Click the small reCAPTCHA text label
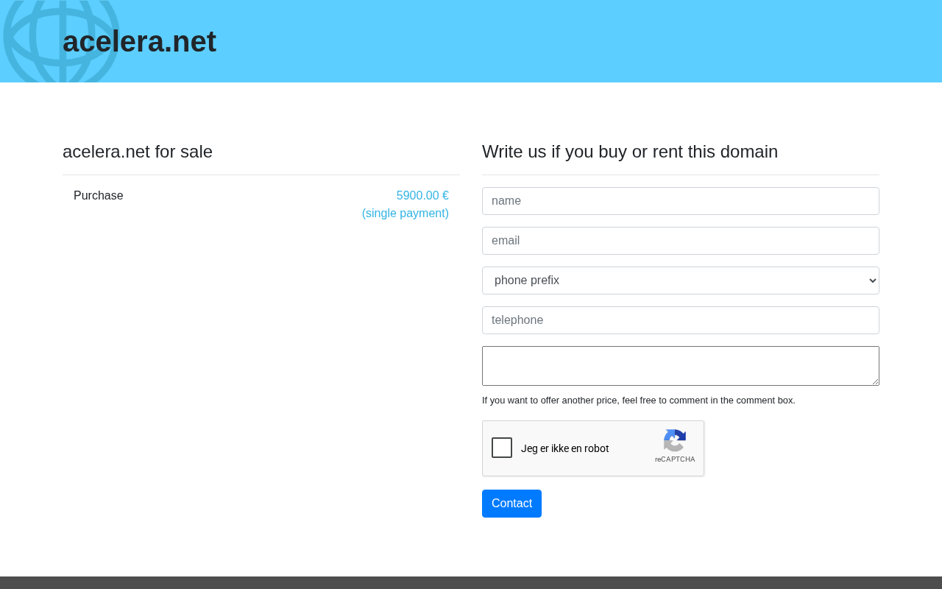Image resolution: width=942 pixels, height=589 pixels. [x=675, y=459]
